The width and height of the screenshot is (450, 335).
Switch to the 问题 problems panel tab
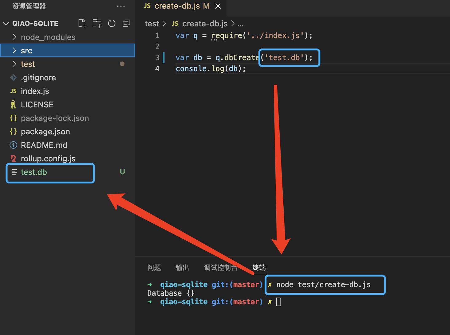point(154,268)
